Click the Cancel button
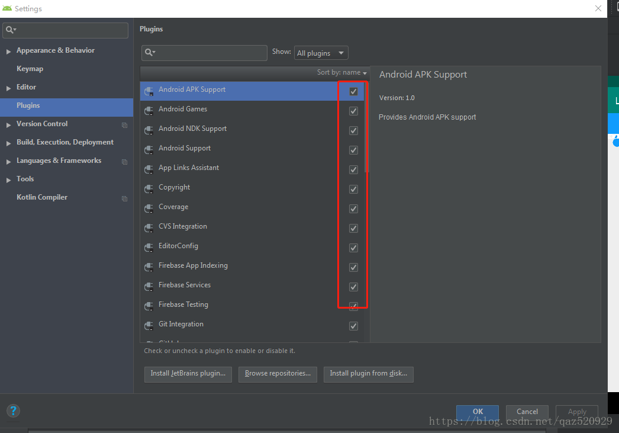The height and width of the screenshot is (433, 619). [x=527, y=412]
